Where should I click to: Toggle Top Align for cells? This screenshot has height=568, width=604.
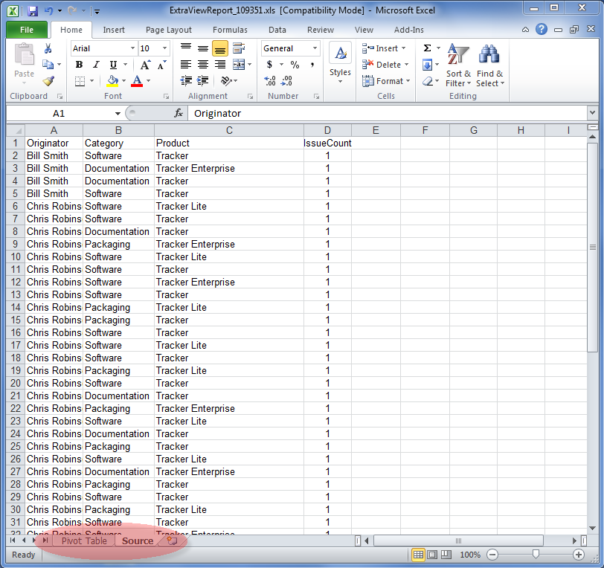coord(186,48)
